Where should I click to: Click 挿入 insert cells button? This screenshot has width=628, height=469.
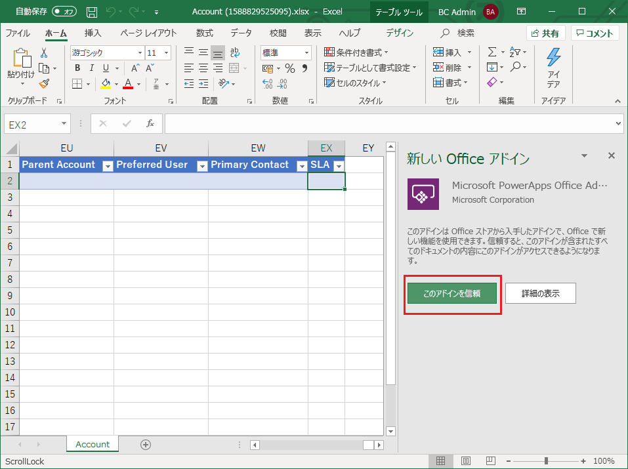448,52
